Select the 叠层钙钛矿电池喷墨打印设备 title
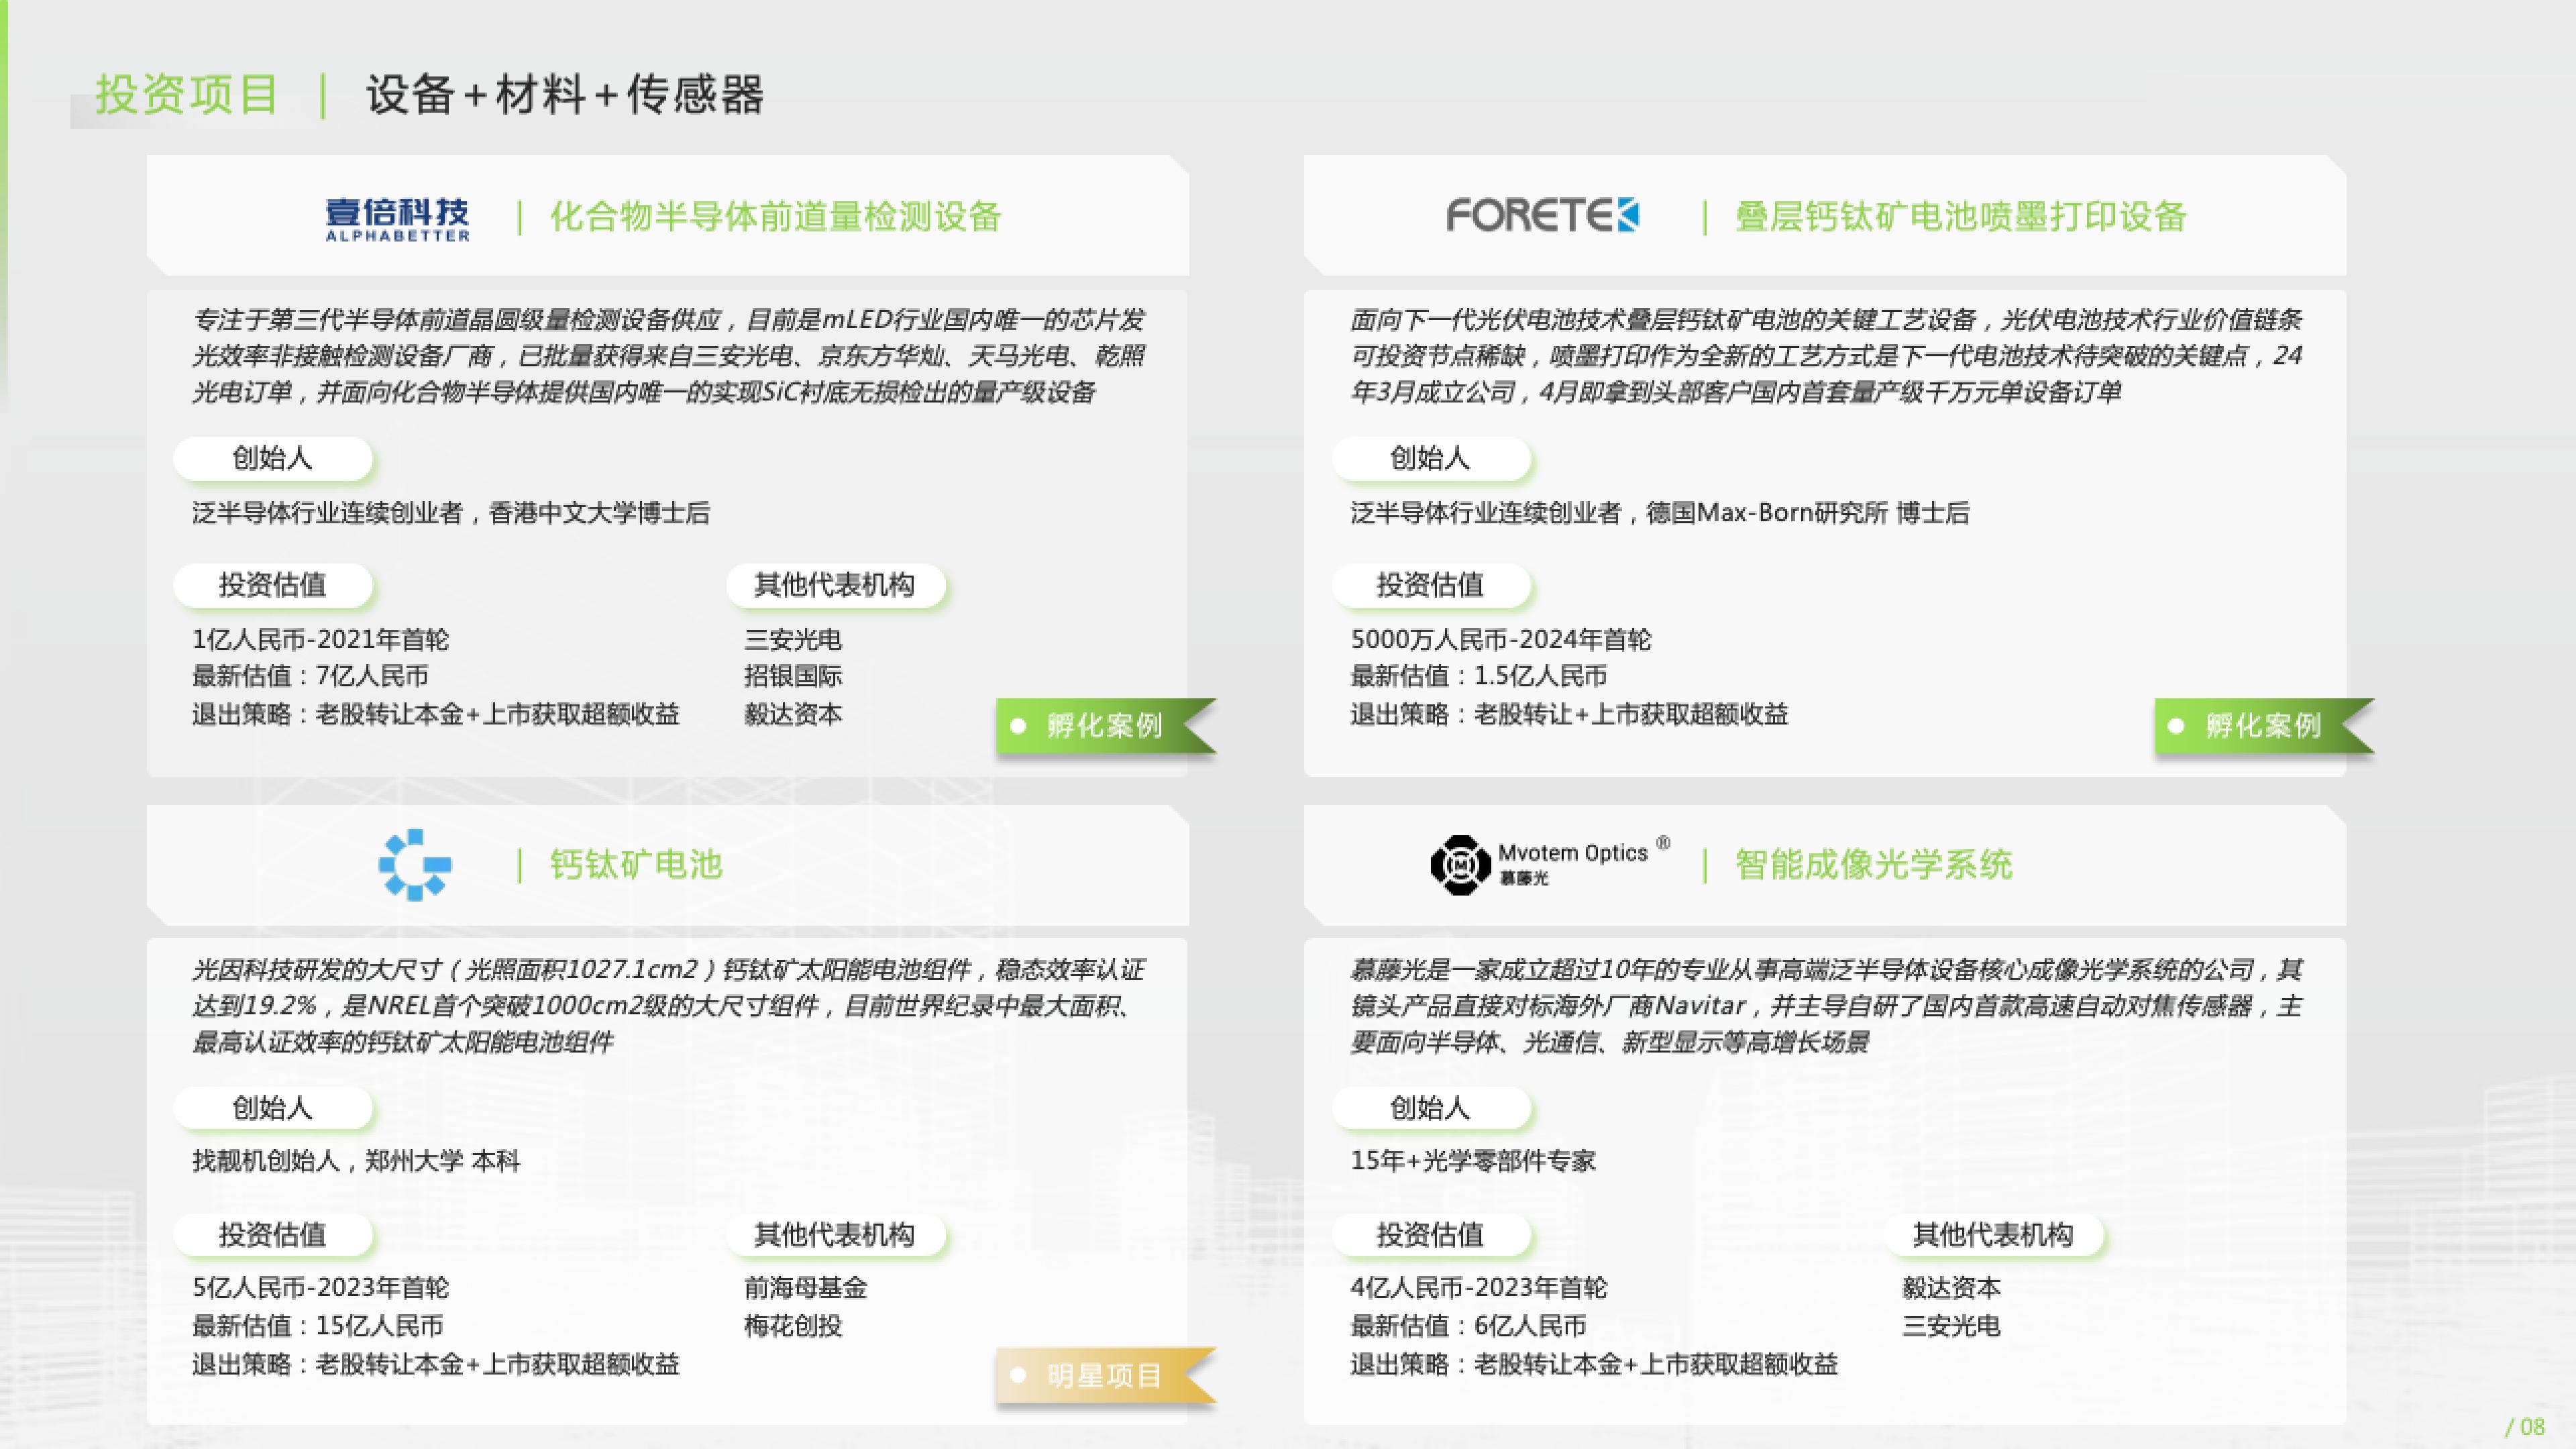Viewport: 2576px width, 1449px height. [1960, 216]
